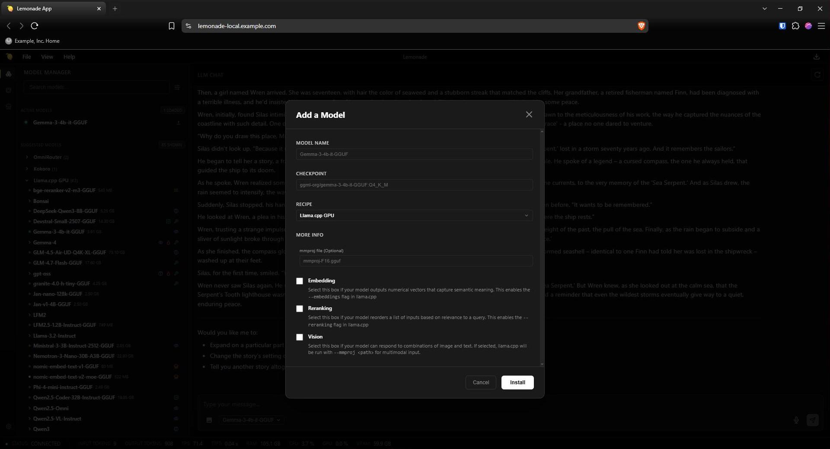830x449 pixels.
Task: Reload the current page
Action: 35,26
